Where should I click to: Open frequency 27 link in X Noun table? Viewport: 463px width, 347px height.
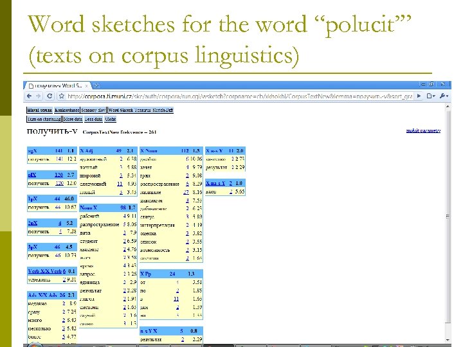186,192
